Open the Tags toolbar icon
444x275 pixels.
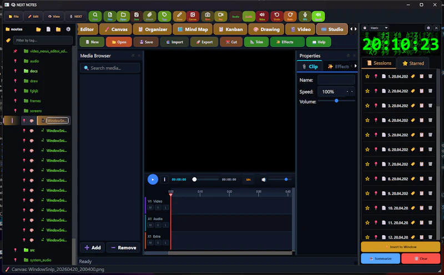point(164,16)
